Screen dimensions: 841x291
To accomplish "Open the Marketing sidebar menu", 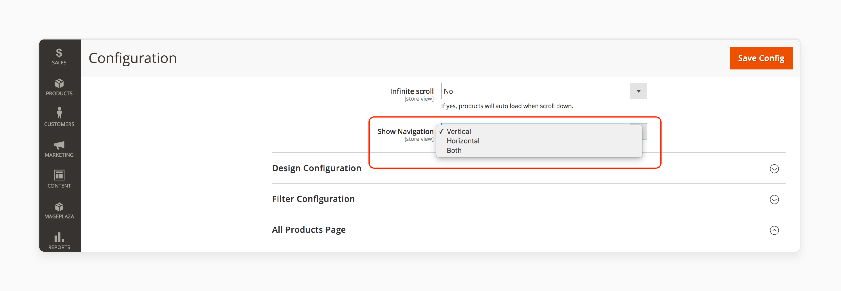I will coord(59,149).
